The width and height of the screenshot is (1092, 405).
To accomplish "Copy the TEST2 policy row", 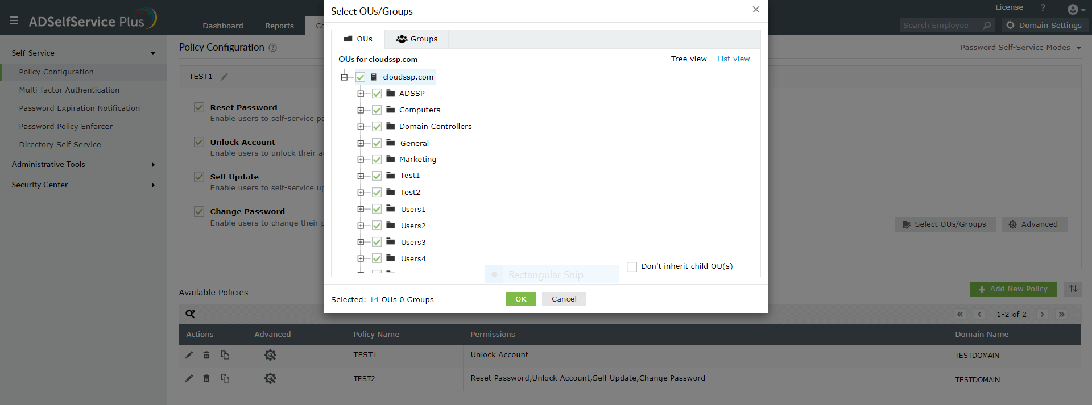I will pyautogui.click(x=225, y=378).
